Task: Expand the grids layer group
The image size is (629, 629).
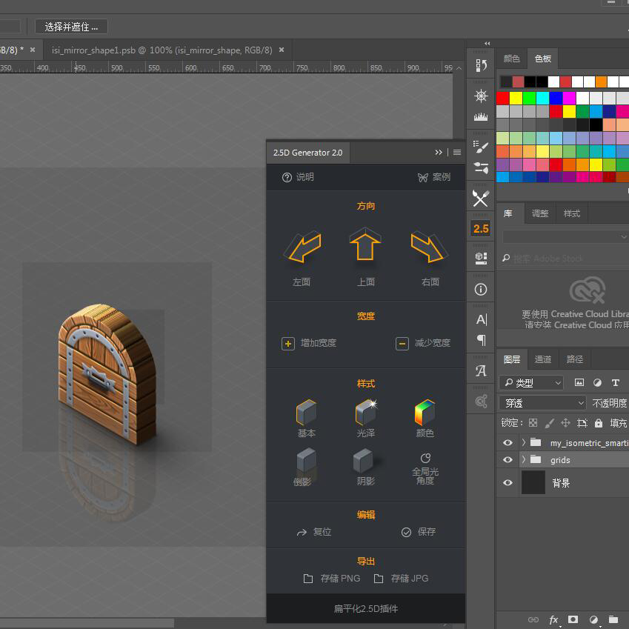Action: [524, 460]
